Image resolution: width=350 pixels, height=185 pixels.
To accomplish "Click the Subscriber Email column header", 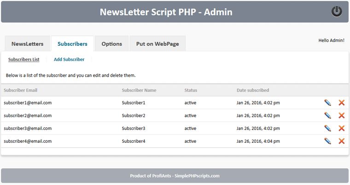I will (x=21, y=90).
